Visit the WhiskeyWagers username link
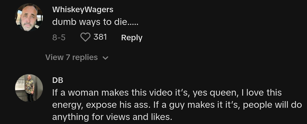 click(83, 10)
